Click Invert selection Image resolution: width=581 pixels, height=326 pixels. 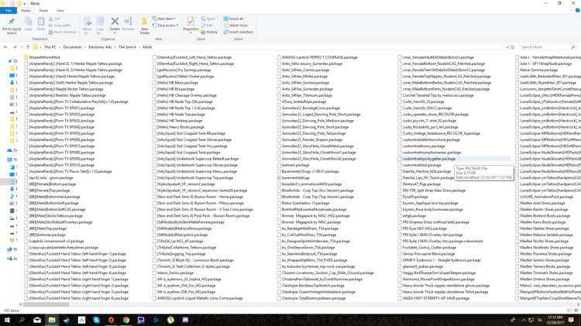pyautogui.click(x=239, y=33)
